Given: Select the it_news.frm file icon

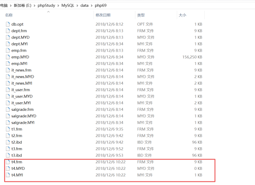Looking at the screenshot, I should pos(8,70).
